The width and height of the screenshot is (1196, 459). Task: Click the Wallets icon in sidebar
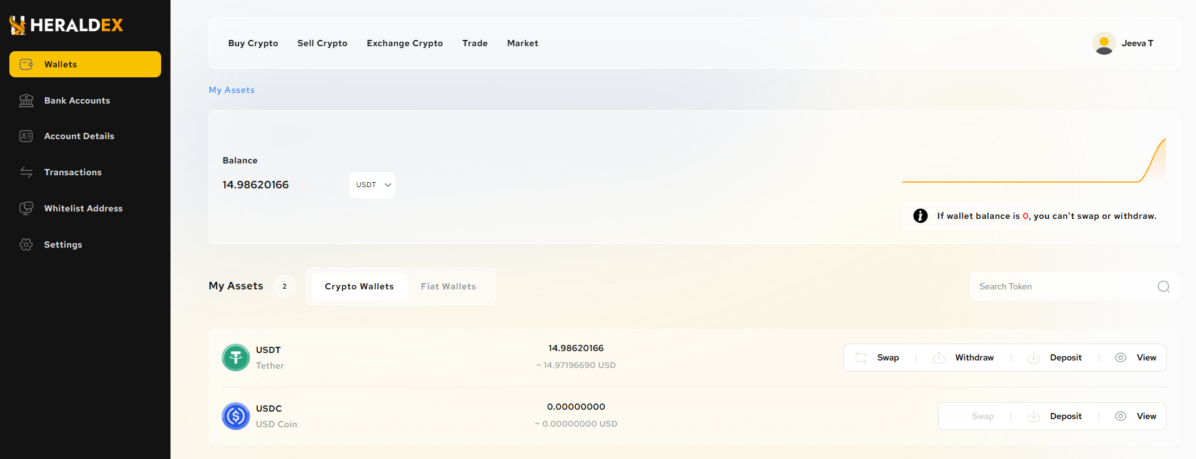[x=26, y=64]
